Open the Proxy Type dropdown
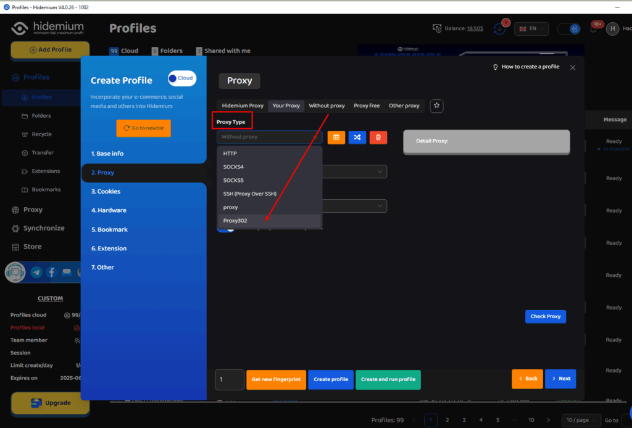 269,137
